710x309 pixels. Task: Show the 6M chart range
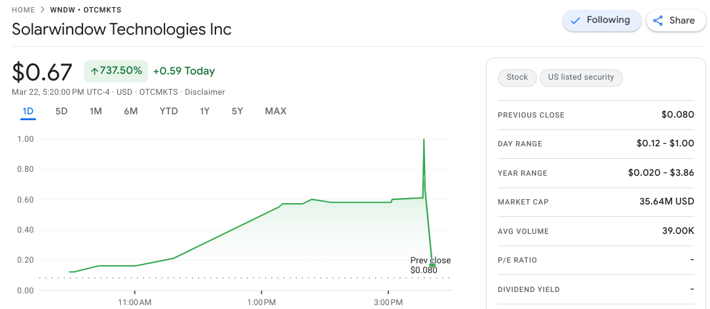point(130,111)
